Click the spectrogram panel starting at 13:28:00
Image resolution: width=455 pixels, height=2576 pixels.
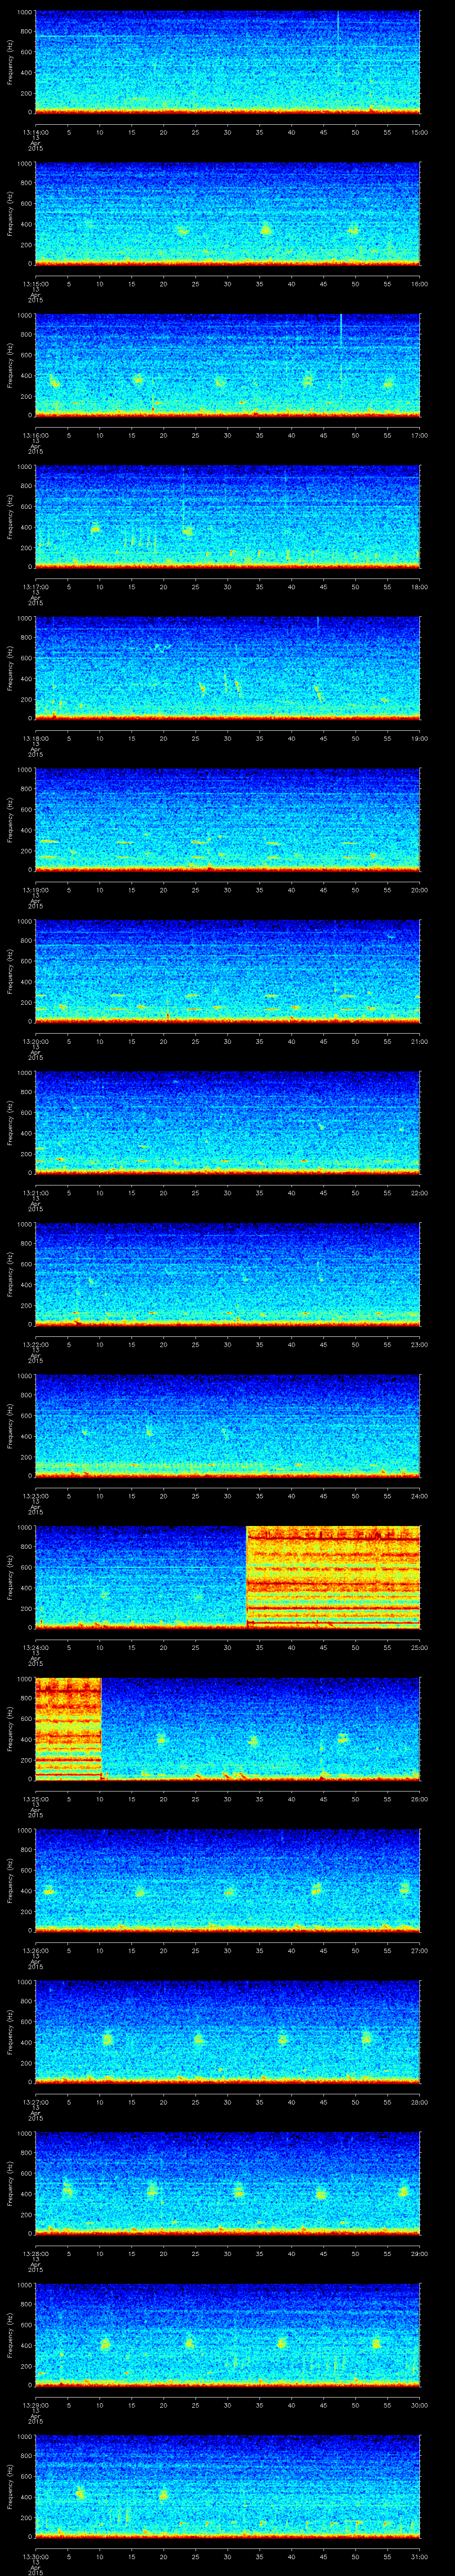[x=228, y=2183]
